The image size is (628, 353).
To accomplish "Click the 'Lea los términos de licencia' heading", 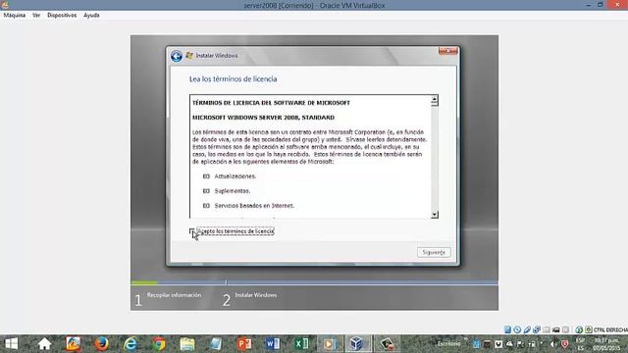I will (x=234, y=78).
